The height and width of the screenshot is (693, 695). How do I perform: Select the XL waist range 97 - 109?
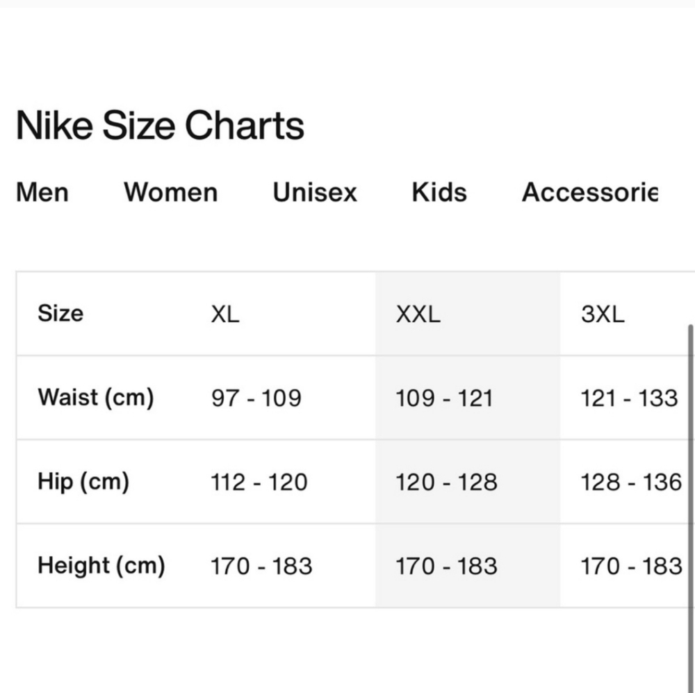pos(256,397)
